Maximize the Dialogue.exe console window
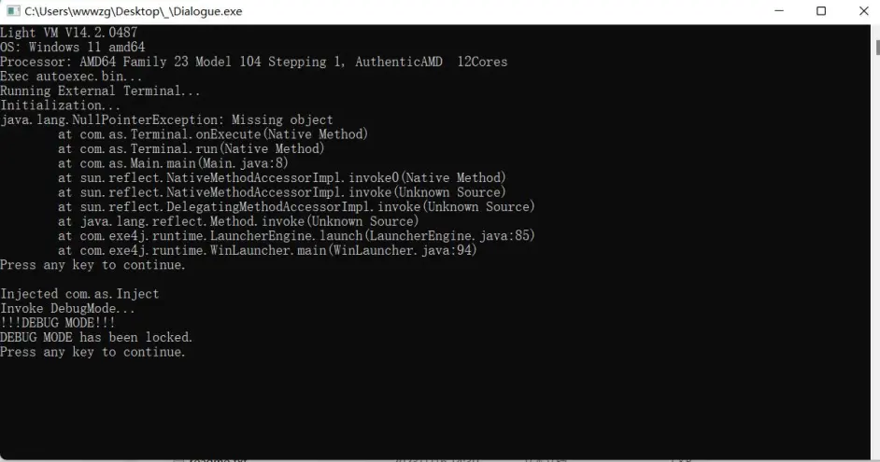Image resolution: width=880 pixels, height=462 pixels. pyautogui.click(x=821, y=11)
